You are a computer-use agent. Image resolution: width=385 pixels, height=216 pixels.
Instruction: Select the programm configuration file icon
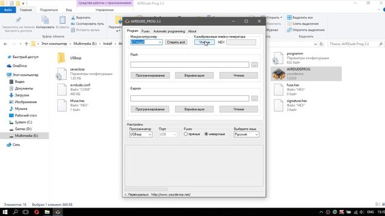[x=278, y=58]
